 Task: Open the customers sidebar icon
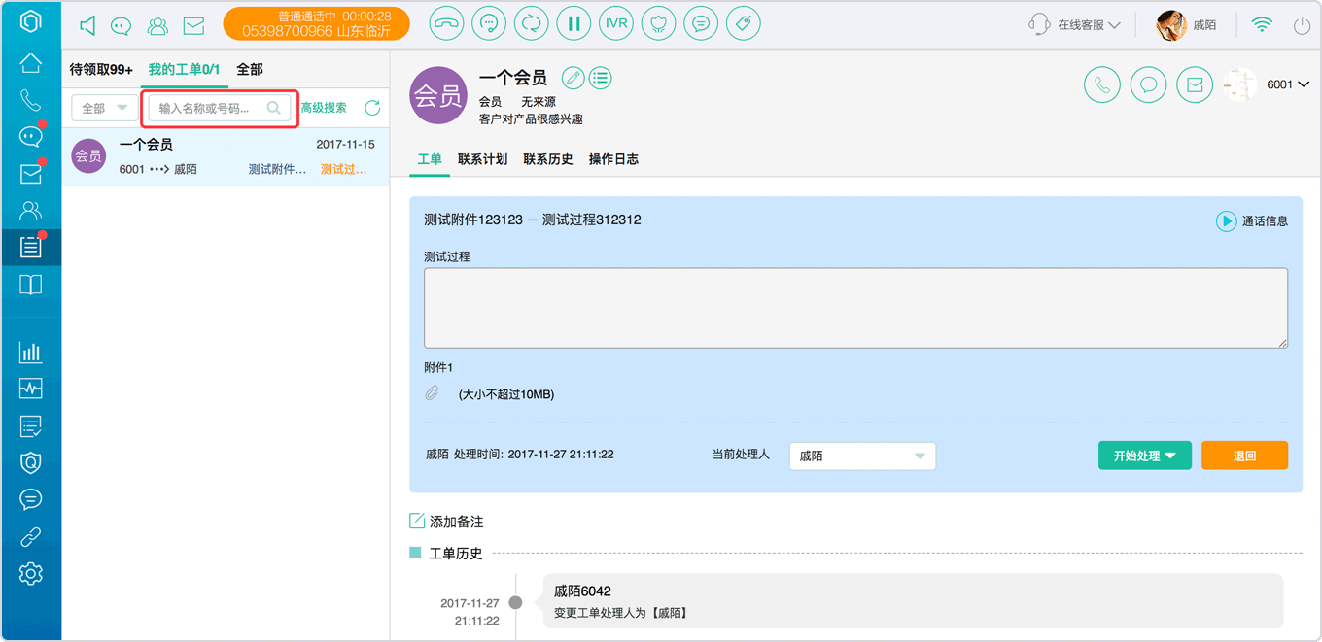31,210
